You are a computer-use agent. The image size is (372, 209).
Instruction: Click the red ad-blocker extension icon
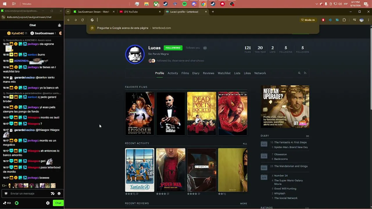click(x=323, y=20)
